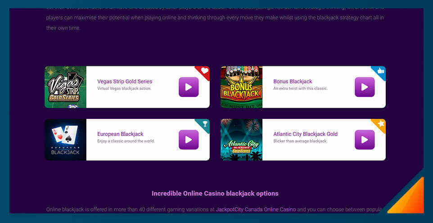Open the Bonus Blackjack thumbnail image
The height and width of the screenshot is (223, 433).
pos(241,87)
